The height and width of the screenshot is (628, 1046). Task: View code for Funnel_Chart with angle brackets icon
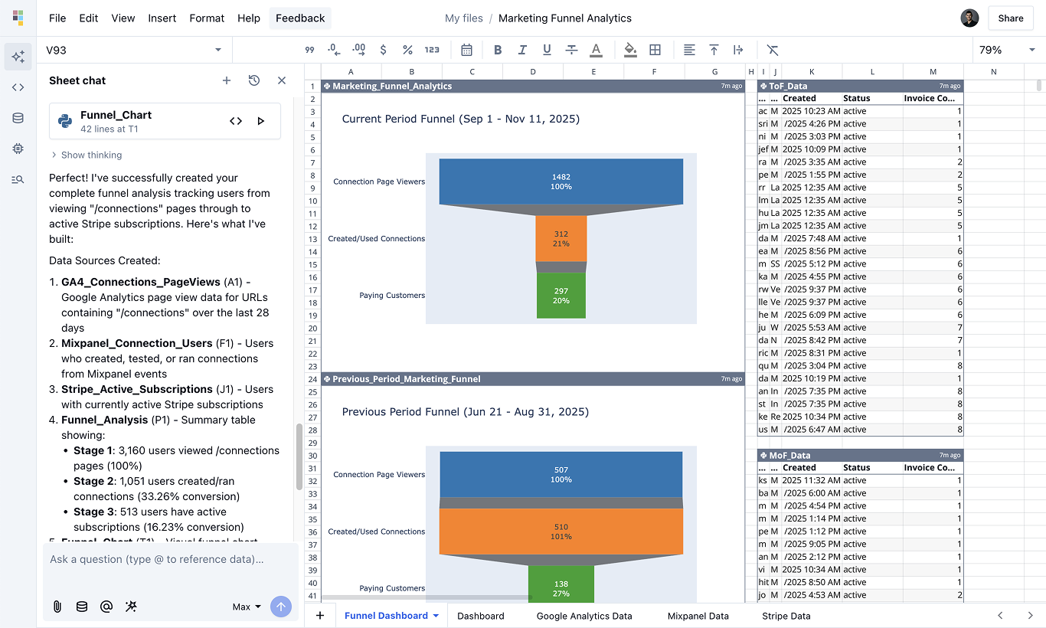click(x=236, y=120)
